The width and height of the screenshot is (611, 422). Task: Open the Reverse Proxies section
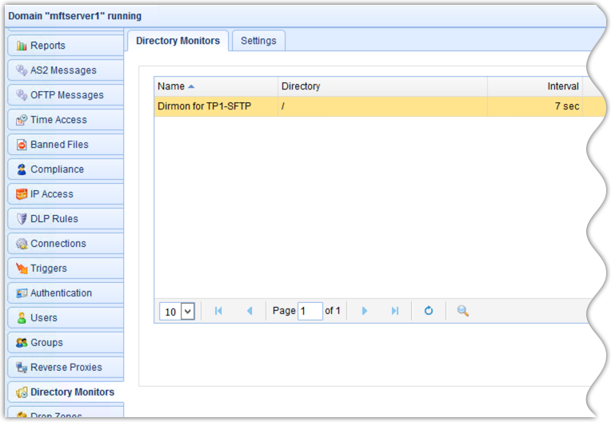point(66,368)
